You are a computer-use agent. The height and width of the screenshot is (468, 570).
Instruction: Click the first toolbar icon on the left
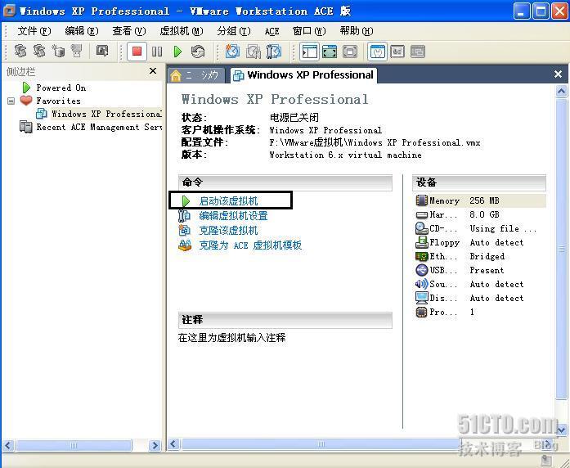tap(20, 51)
